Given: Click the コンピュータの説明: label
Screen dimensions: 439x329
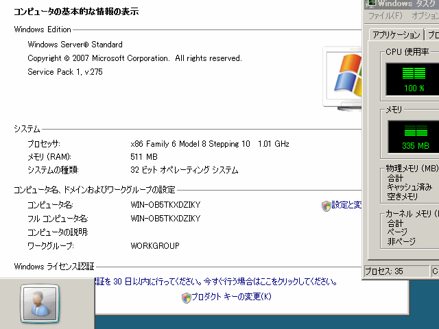Looking at the screenshot, I should click(58, 232).
